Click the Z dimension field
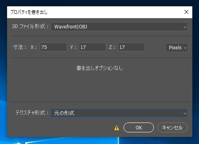This screenshot has width=199, height=144. [131, 47]
